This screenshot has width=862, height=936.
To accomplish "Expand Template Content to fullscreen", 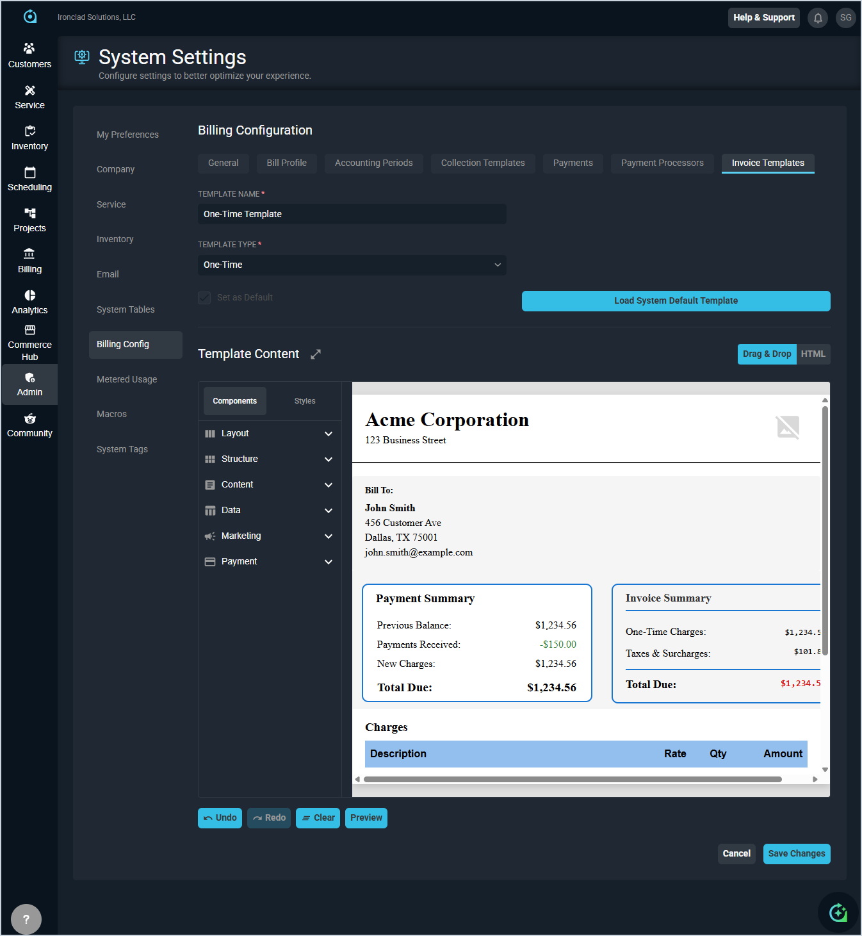I will click(316, 354).
